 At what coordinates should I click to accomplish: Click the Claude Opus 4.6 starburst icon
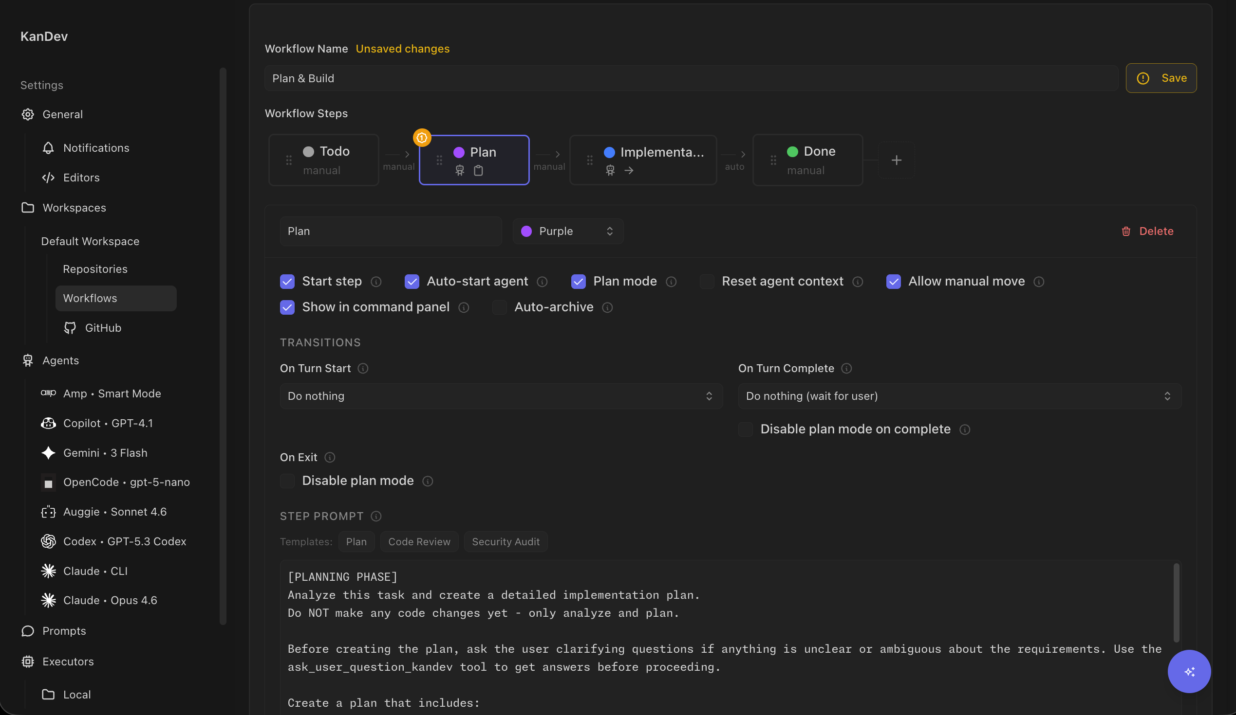(48, 600)
